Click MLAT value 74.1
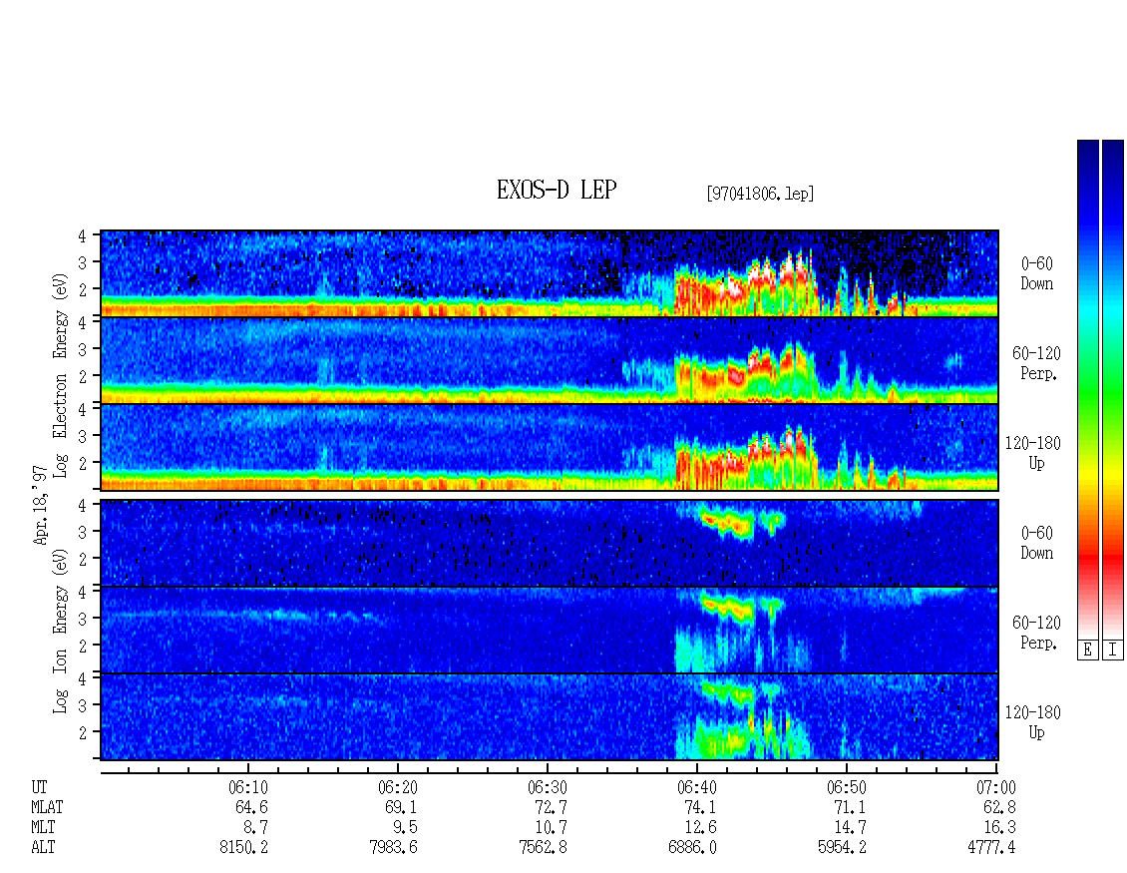This screenshot has width=1127, height=873. (x=700, y=807)
